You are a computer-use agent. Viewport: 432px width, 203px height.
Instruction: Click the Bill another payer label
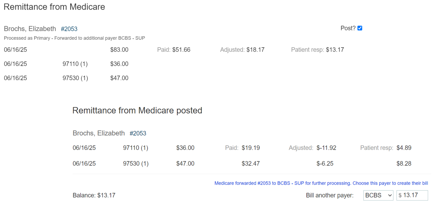[x=330, y=195]
